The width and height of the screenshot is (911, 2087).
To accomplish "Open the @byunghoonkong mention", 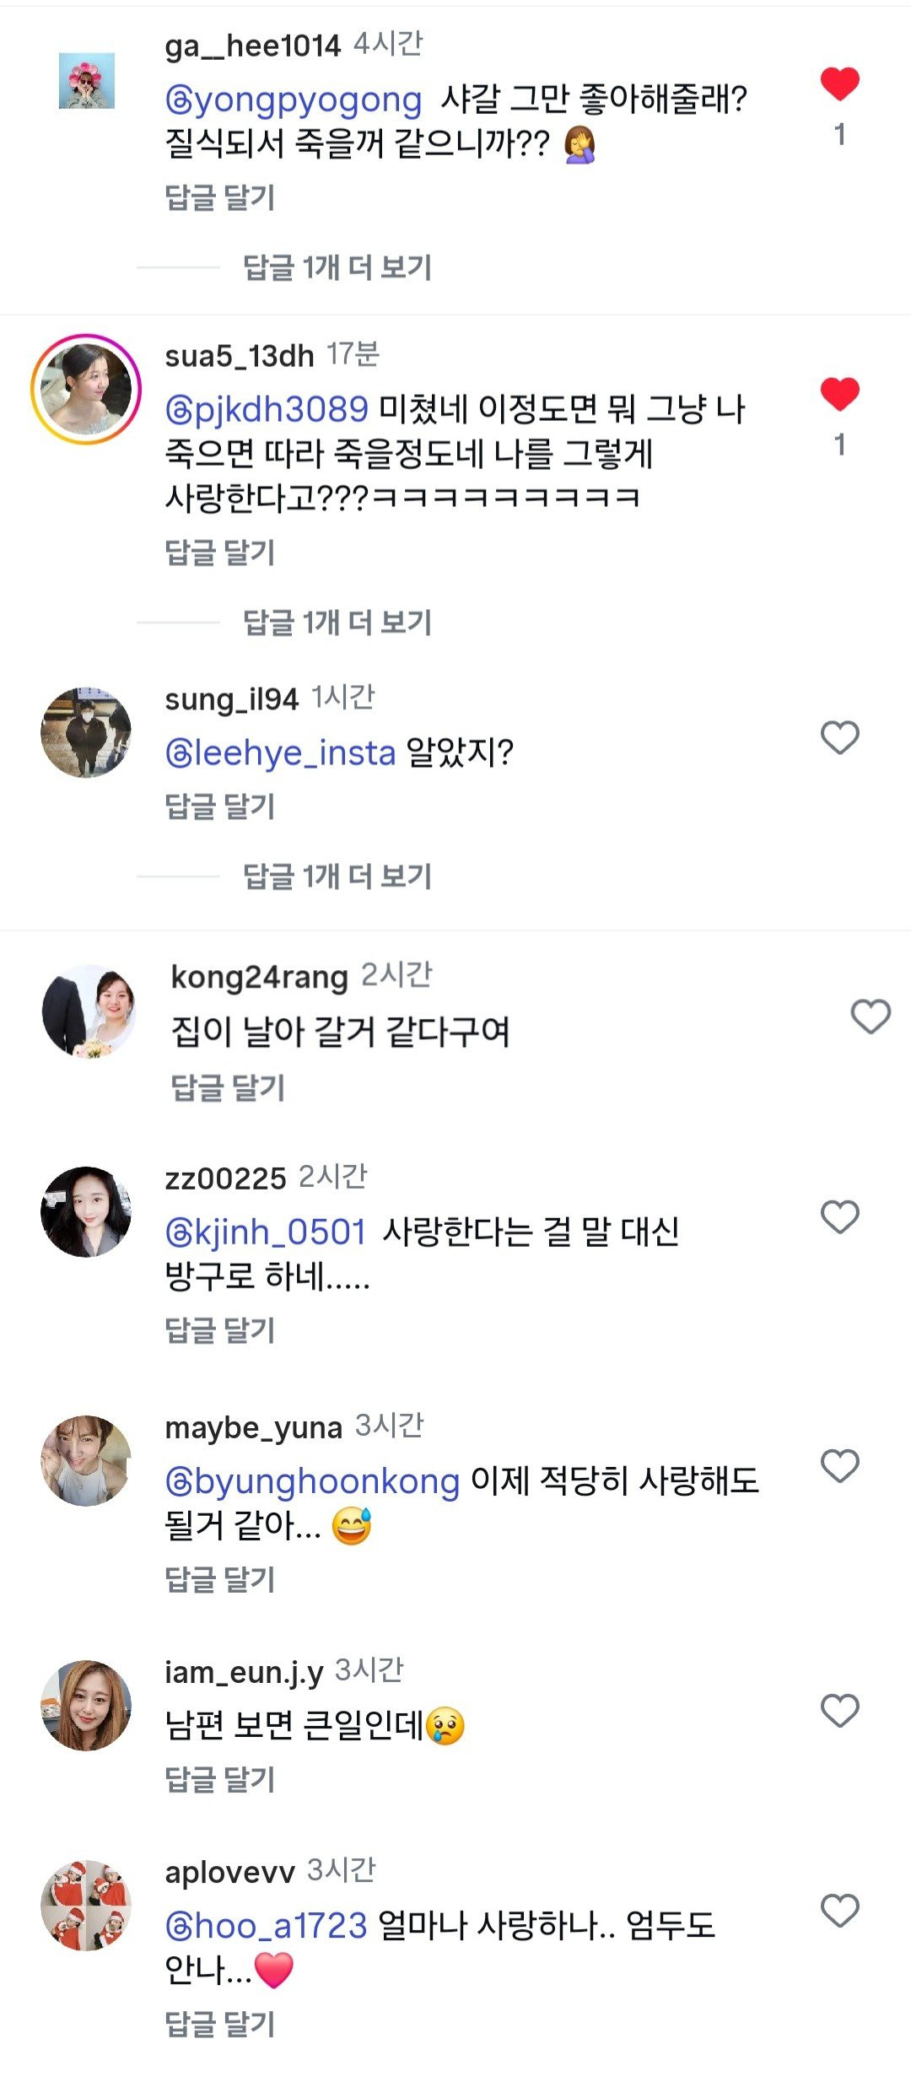I will click(312, 1481).
